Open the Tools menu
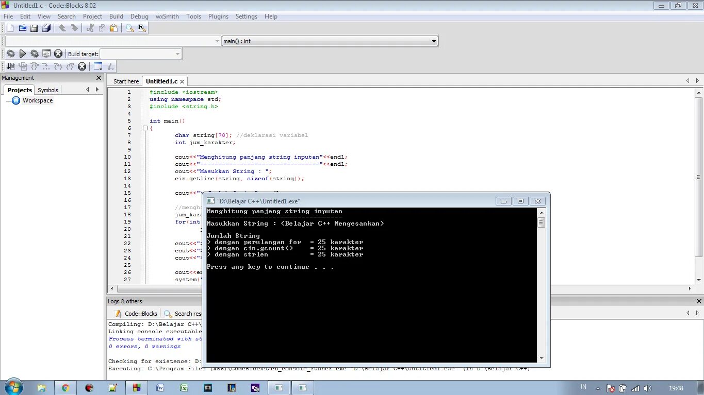 pyautogui.click(x=194, y=16)
